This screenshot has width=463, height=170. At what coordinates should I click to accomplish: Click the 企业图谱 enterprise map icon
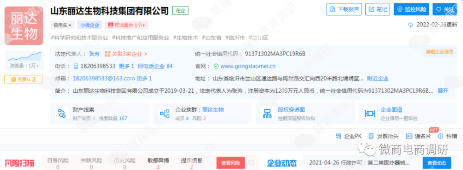[x=369, y=113]
